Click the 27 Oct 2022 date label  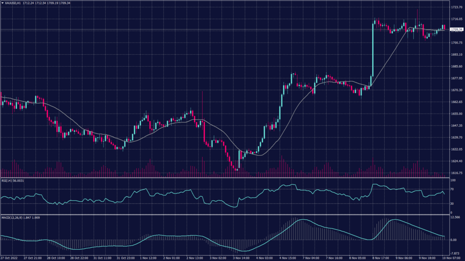pos(9,258)
